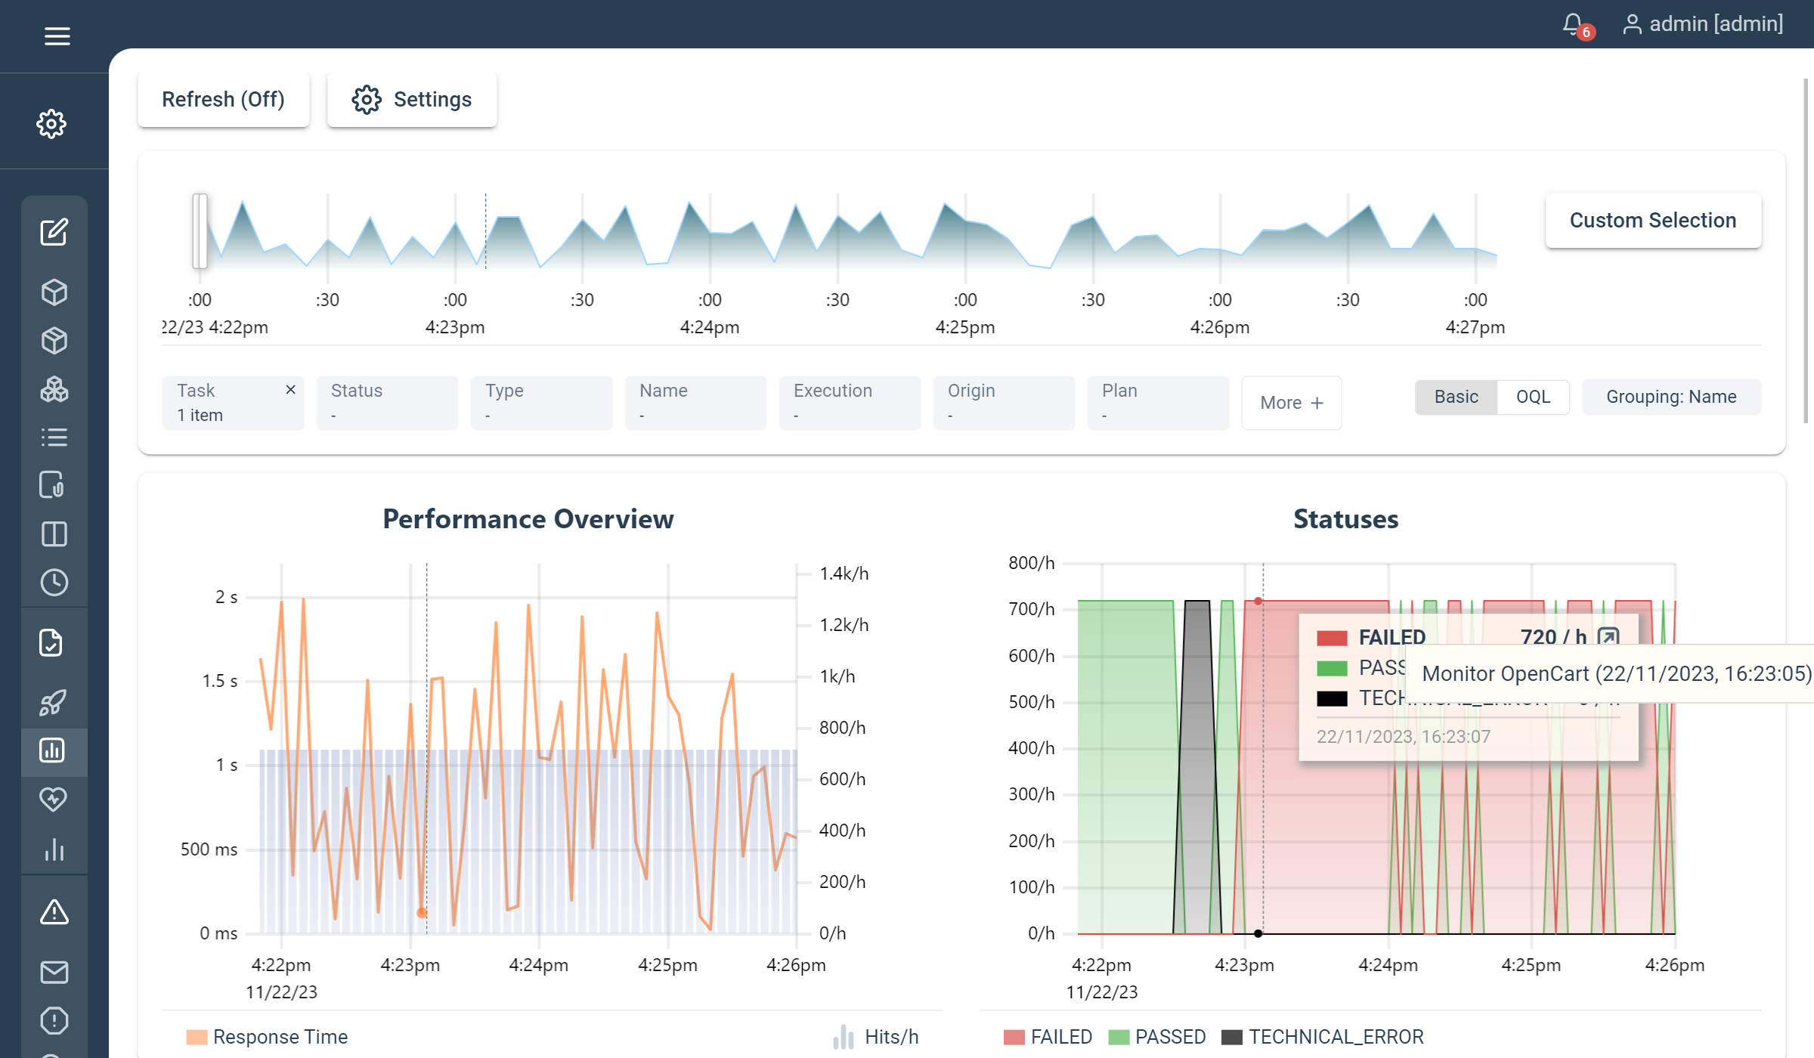Open the hamburger navigation menu
Viewport: 1814px width, 1058px height.
[57, 36]
